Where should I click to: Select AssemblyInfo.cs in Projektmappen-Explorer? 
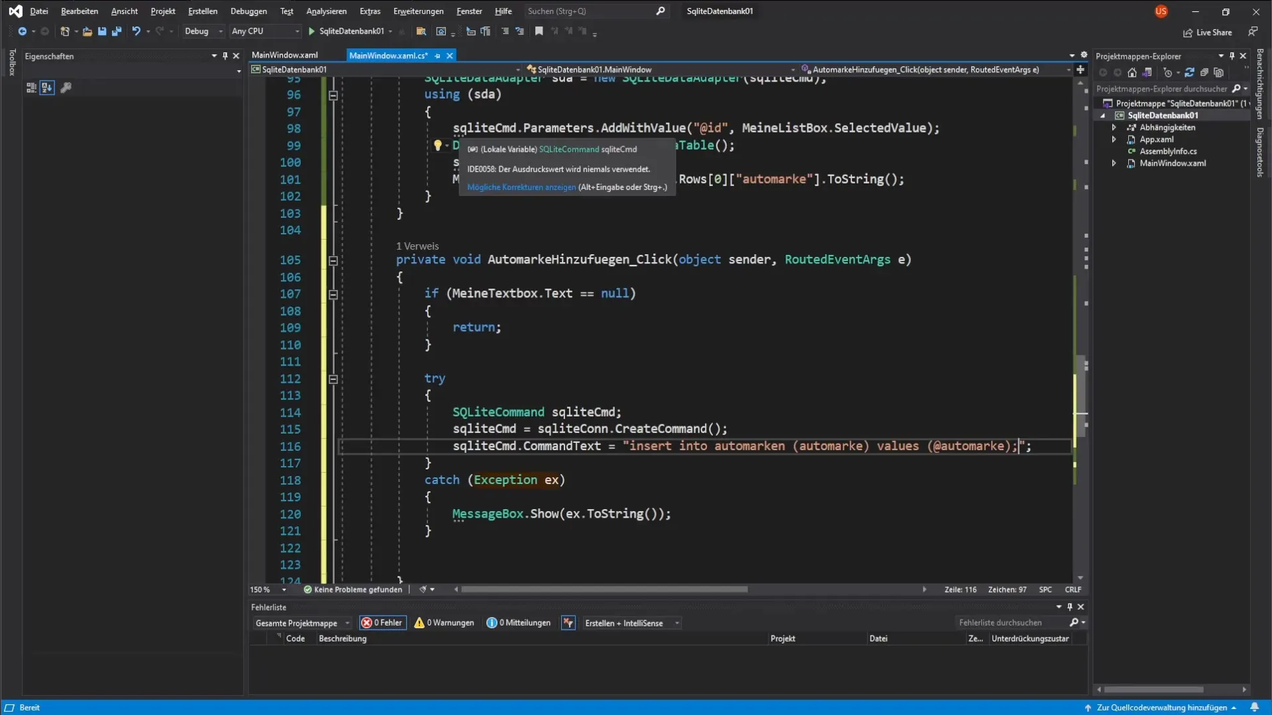[1168, 151]
